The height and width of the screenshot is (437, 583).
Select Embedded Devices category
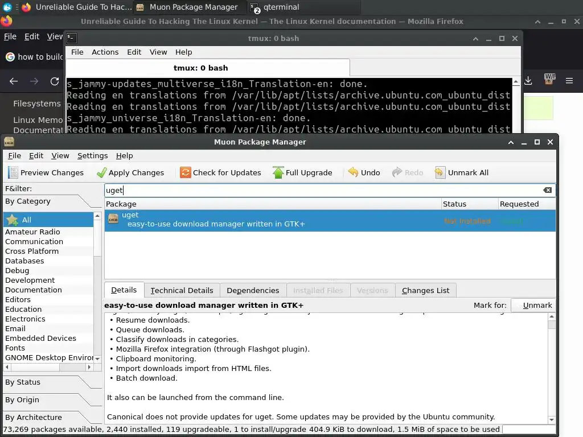coord(48,338)
